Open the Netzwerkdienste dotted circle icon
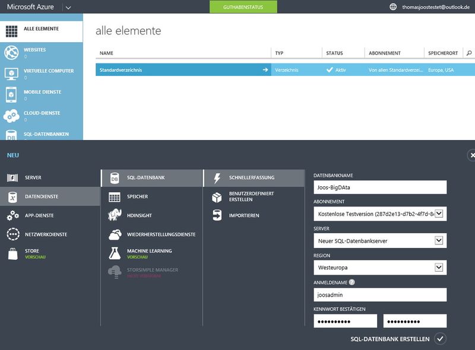 click(12, 234)
